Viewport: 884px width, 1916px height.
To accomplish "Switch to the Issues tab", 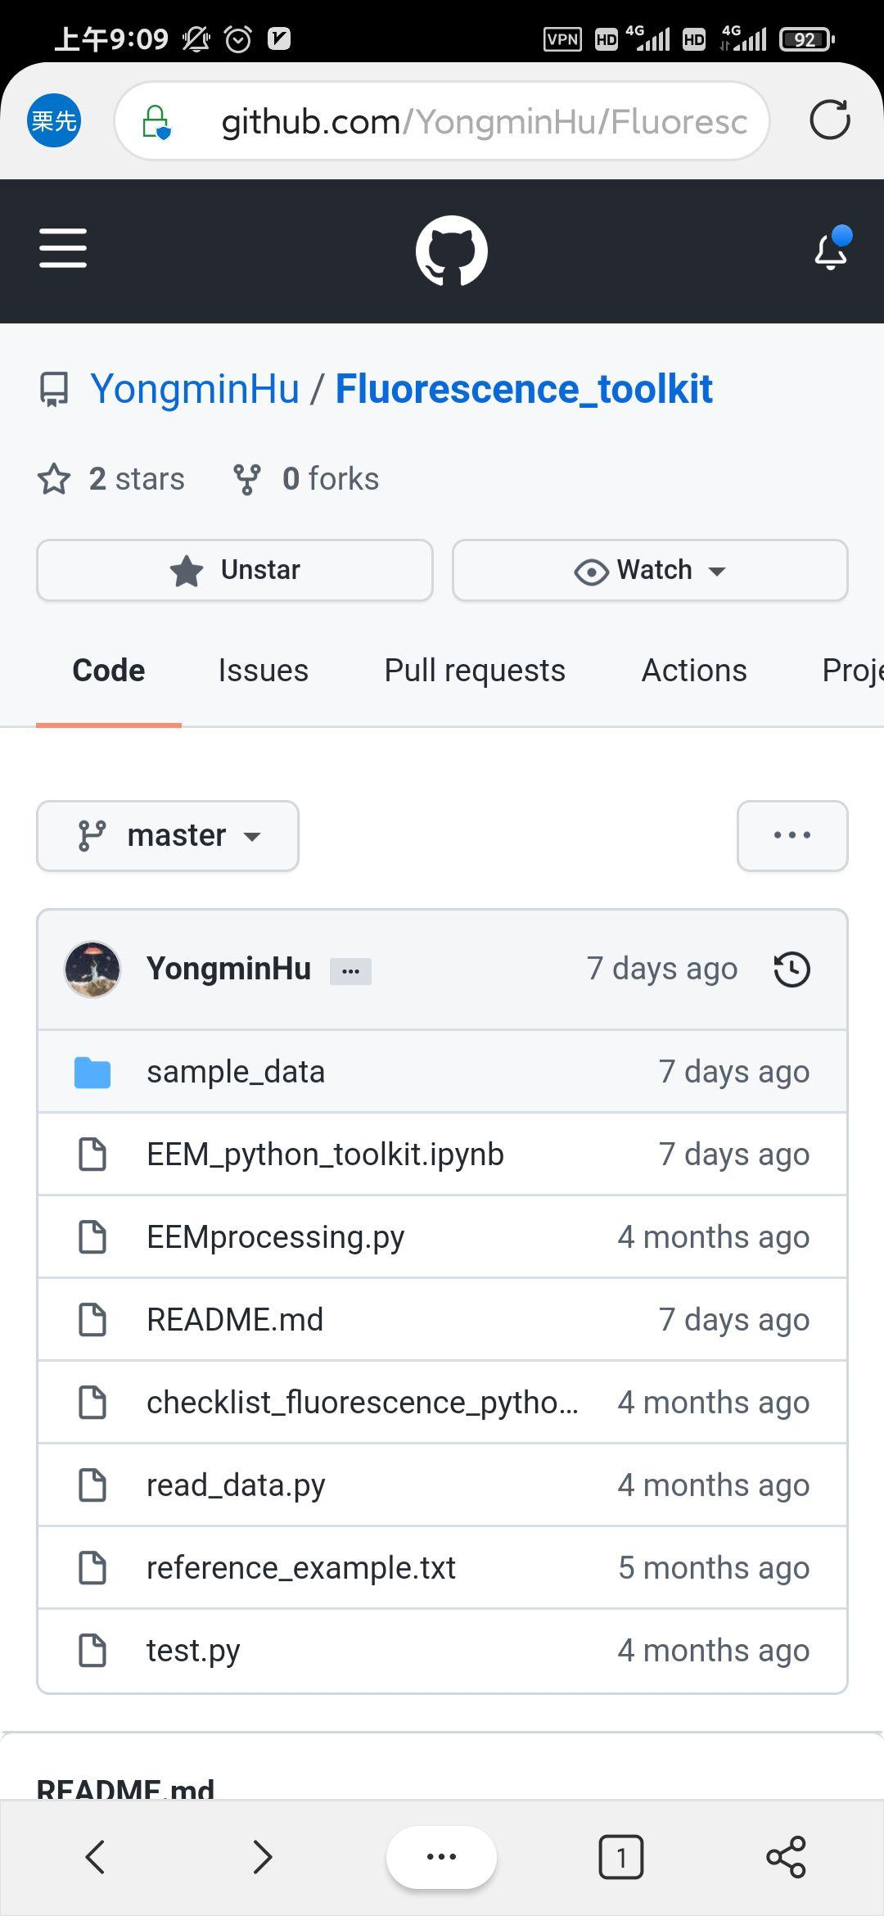I will pyautogui.click(x=263, y=670).
